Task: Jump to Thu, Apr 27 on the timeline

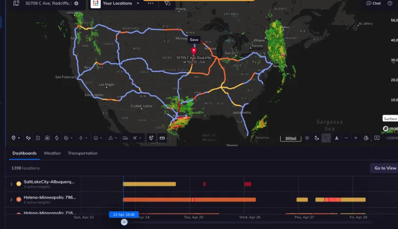Action: pyautogui.click(x=304, y=217)
